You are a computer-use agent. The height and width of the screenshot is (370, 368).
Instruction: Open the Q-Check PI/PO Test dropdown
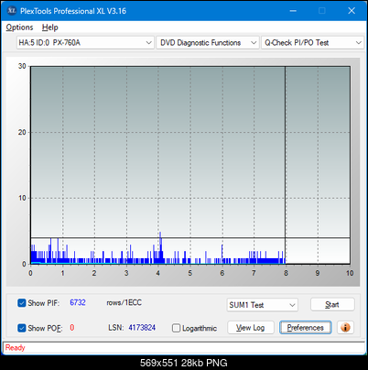click(312, 42)
